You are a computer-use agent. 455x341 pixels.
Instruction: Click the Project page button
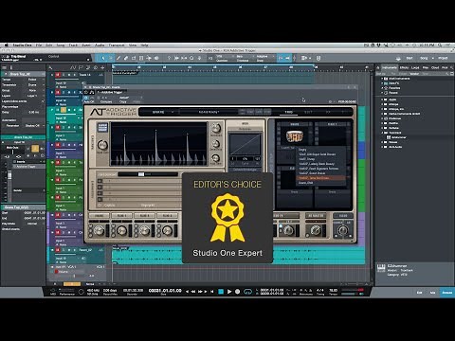click(443, 58)
